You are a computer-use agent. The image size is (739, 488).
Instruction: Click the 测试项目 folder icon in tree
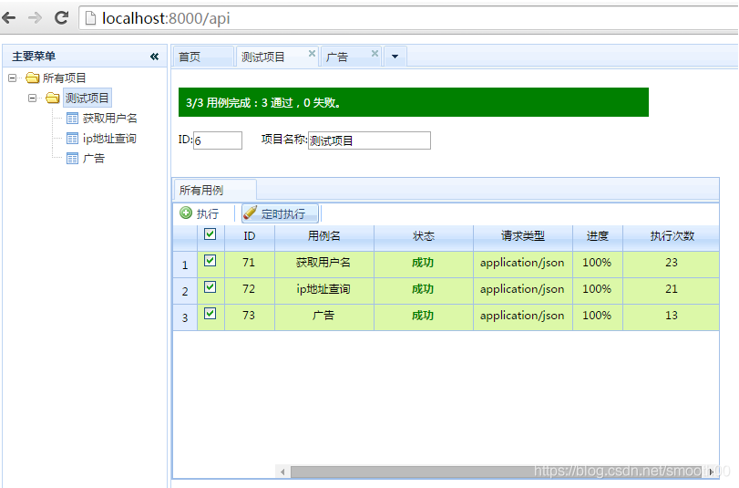(x=52, y=98)
